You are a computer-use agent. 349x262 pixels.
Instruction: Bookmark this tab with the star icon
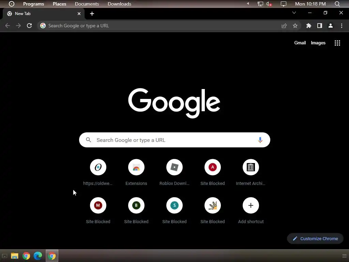coord(295,26)
